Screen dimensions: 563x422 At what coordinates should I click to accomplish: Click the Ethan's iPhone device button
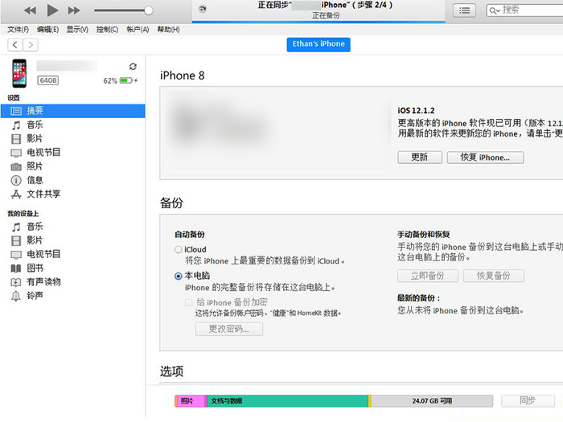tap(318, 44)
